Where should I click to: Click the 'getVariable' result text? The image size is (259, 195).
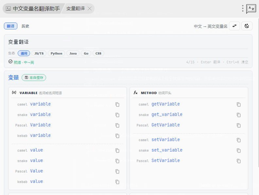165,104
